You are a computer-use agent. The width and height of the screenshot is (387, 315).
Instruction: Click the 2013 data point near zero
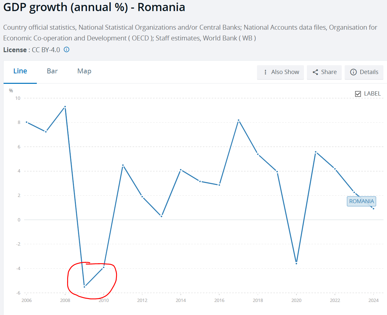click(x=161, y=216)
